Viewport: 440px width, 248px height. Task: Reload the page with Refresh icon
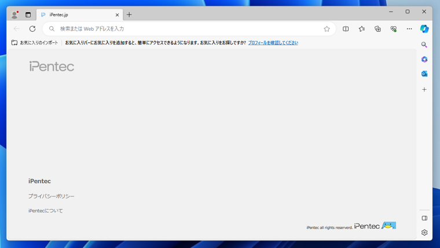coord(32,28)
